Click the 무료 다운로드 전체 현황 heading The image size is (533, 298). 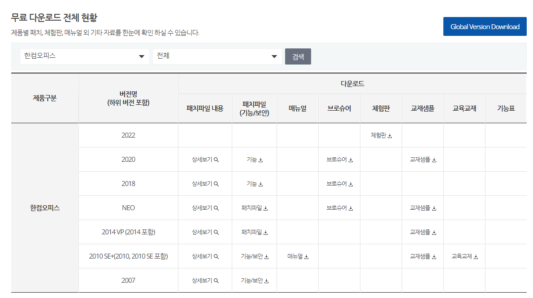click(x=54, y=17)
